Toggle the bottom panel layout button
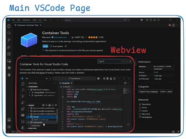The height and width of the screenshot is (139, 186). [x=155, y=20]
